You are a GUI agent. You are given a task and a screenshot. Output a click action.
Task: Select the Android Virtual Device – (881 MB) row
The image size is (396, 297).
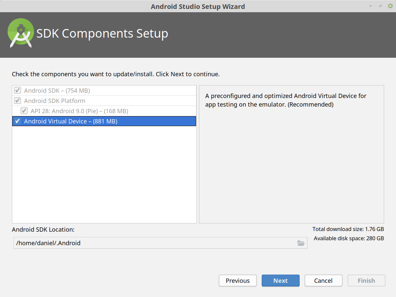(x=104, y=121)
